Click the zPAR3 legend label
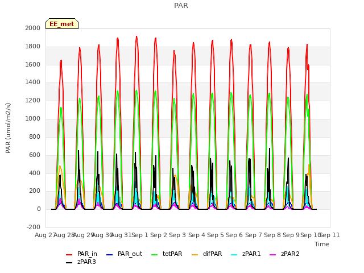The image size is (364, 273). (86, 262)
